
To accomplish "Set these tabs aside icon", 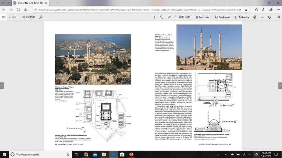I will tap(9, 3).
